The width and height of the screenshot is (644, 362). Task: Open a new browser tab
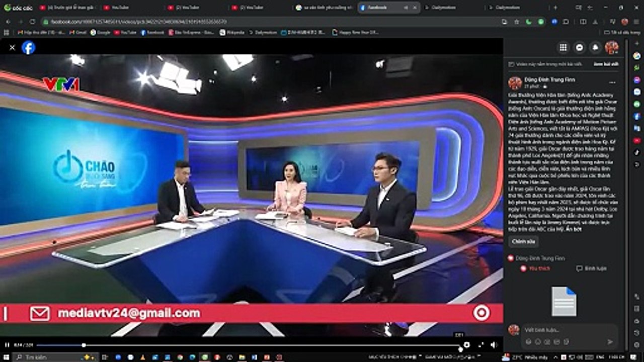click(x=555, y=8)
